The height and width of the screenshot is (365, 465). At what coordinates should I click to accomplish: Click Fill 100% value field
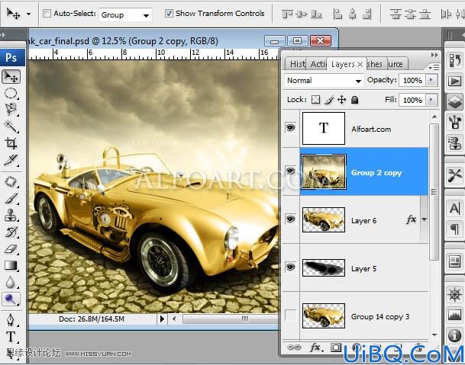(x=412, y=100)
